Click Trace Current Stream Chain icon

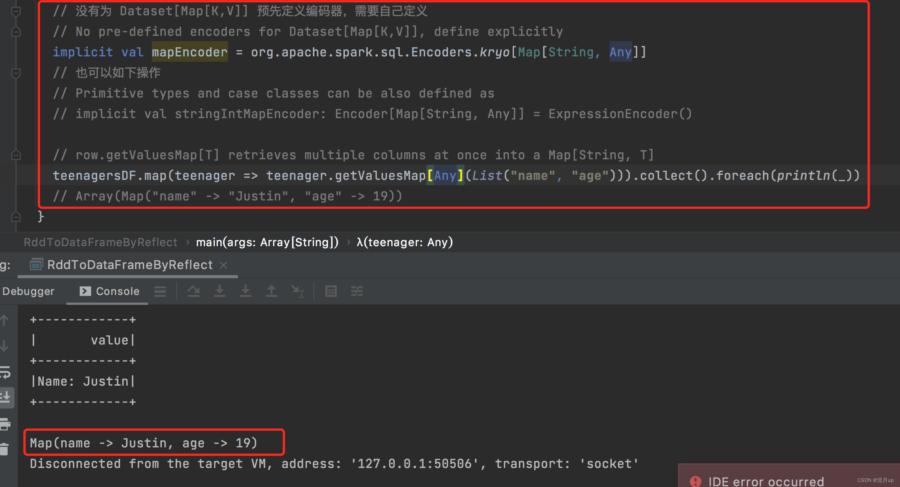coord(357,292)
